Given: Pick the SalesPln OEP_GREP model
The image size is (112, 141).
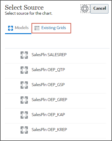Looking at the screenshot, I should [55, 101].
